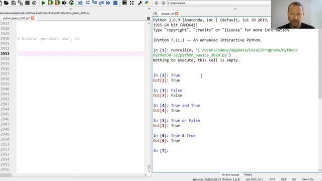Click the UTF-8 encoding status
This screenshot has height=181, width=322.
272,179
